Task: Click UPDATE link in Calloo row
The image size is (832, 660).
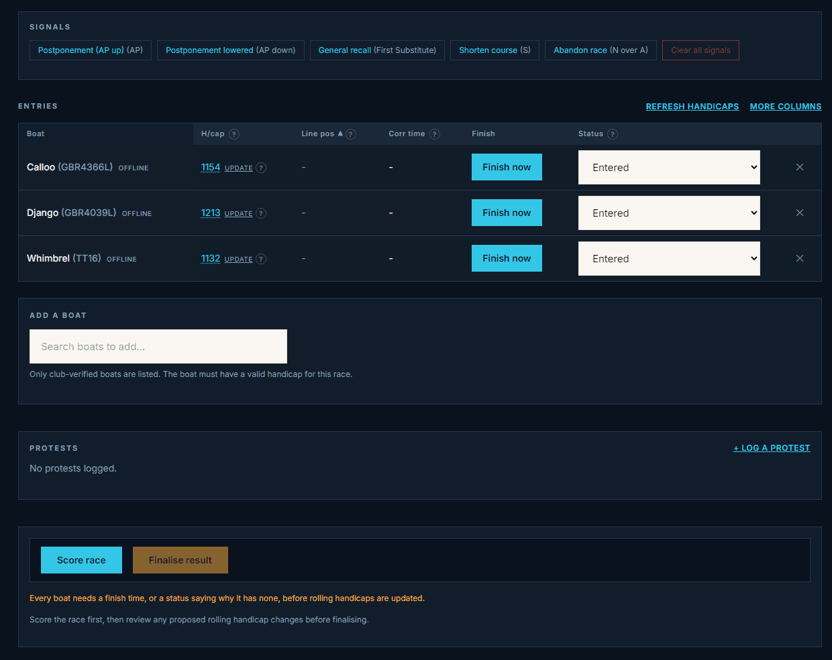Action: 239,168
